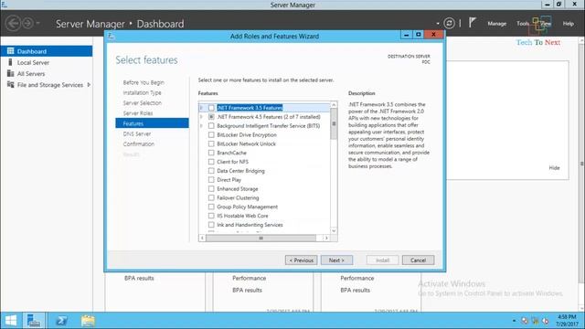Go to Confirmation step
Image resolution: width=585 pixels, height=329 pixels.
click(138, 144)
